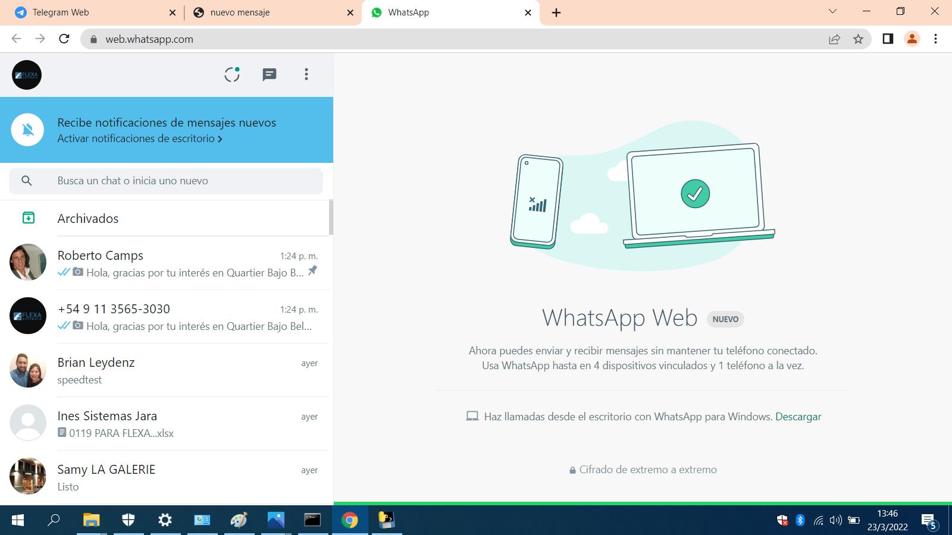The image size is (952, 535).
Task: Click Roberto Camps profile photo
Action: [x=28, y=262]
